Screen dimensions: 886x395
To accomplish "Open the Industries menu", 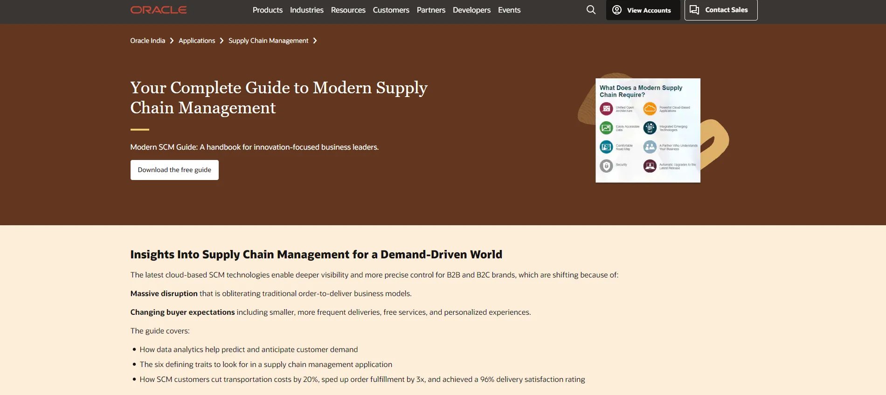I will [307, 10].
